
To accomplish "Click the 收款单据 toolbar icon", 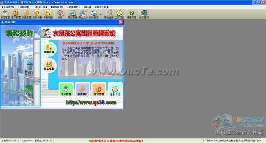I will [x=37, y=14].
